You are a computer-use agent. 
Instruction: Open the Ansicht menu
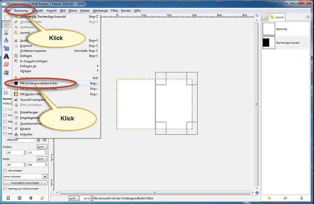coord(52,11)
